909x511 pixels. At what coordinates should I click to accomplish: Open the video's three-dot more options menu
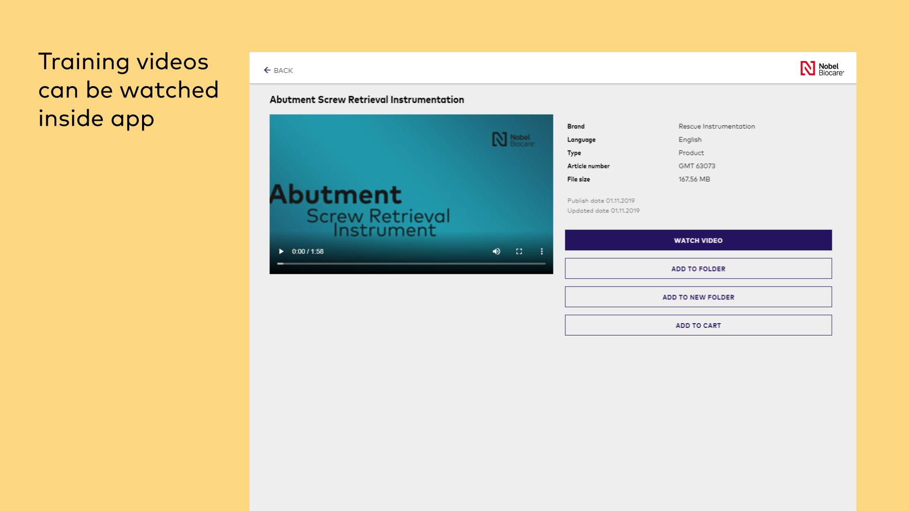point(542,251)
